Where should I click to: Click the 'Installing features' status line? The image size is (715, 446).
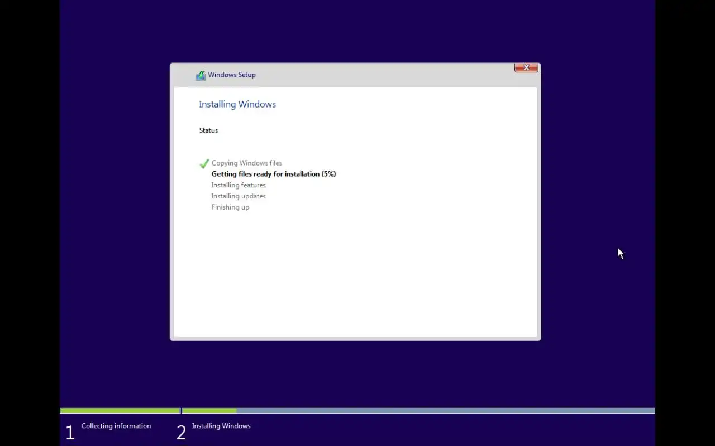tap(239, 185)
